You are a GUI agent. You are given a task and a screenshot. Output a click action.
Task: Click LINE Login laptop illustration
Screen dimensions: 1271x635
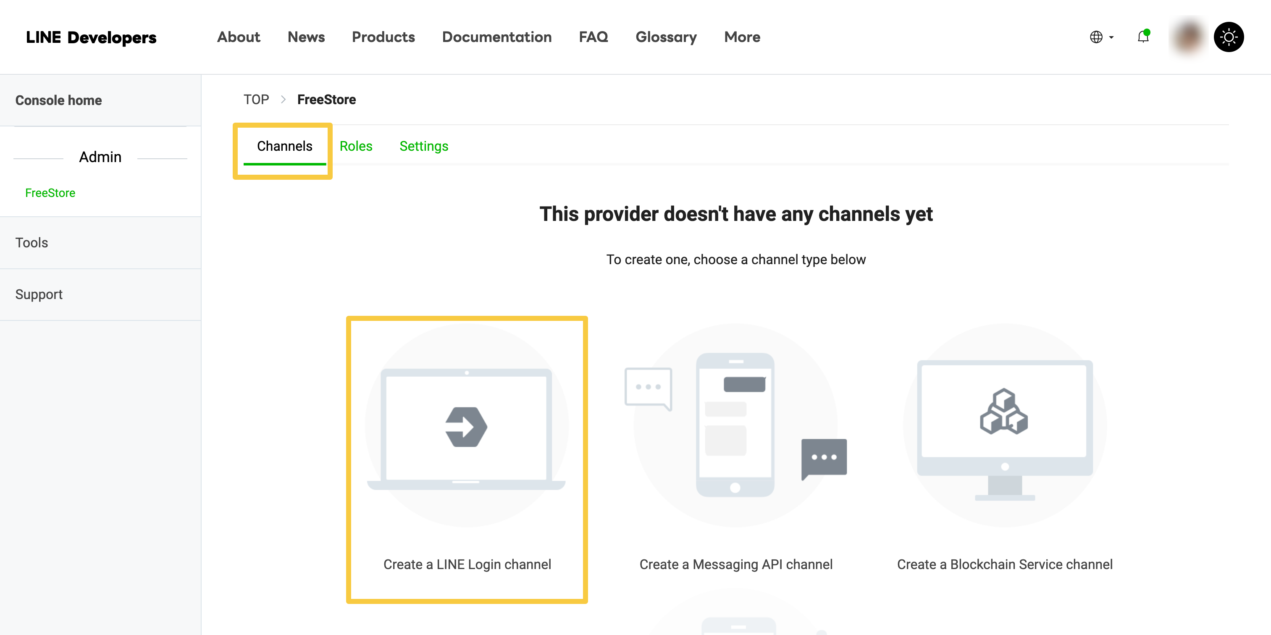coord(466,427)
